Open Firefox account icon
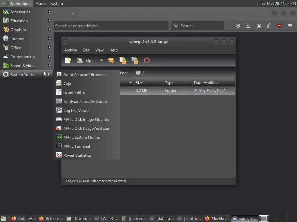 (259, 26)
